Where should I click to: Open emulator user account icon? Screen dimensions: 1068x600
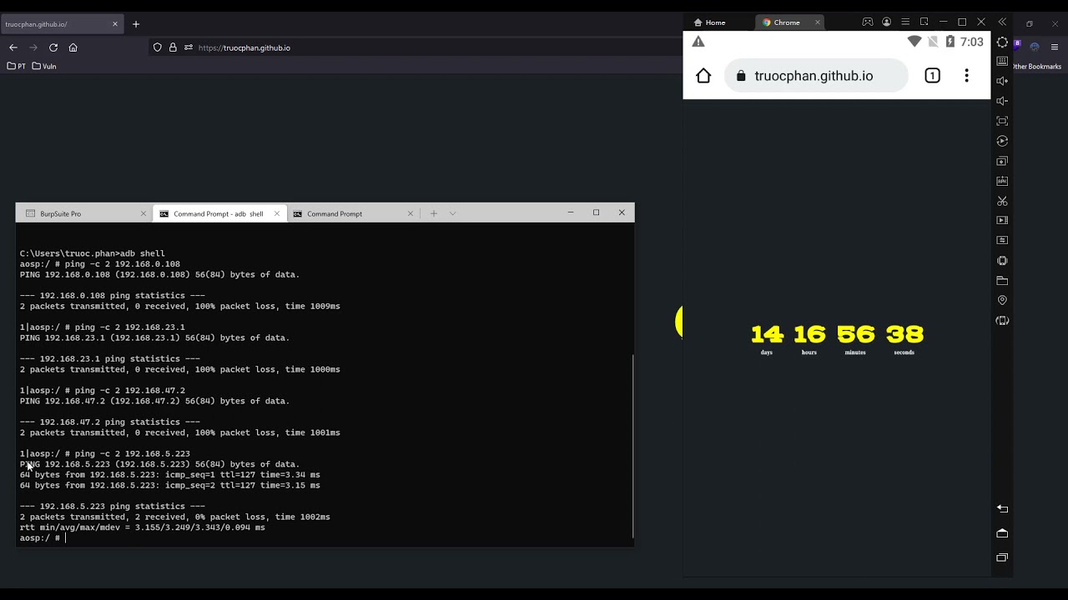tap(886, 22)
